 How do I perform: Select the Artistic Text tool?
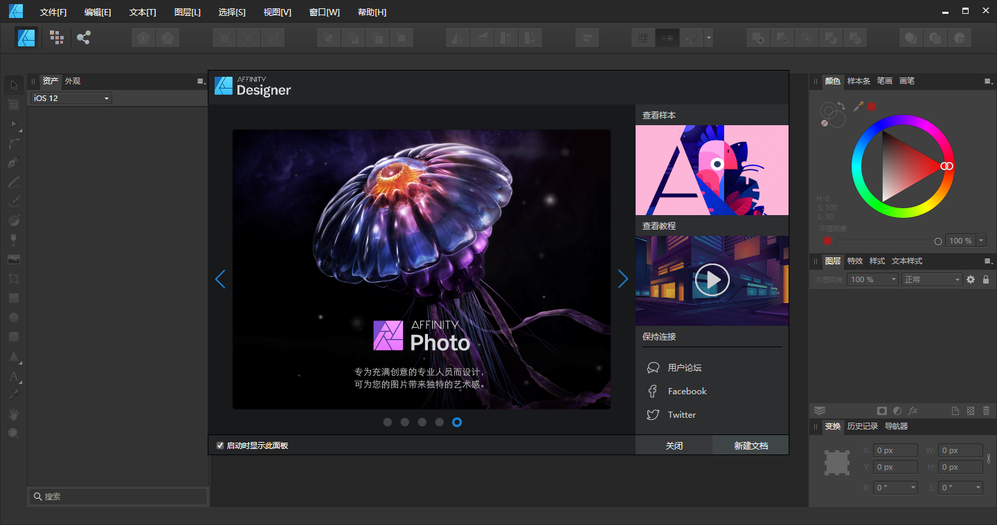[x=14, y=376]
